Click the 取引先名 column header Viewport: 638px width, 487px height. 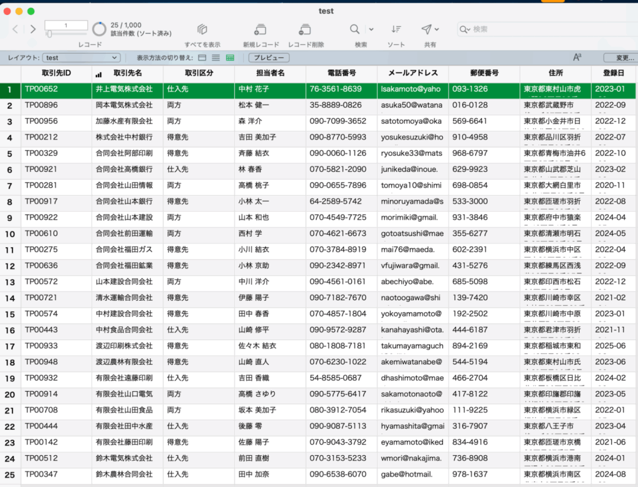(129, 73)
